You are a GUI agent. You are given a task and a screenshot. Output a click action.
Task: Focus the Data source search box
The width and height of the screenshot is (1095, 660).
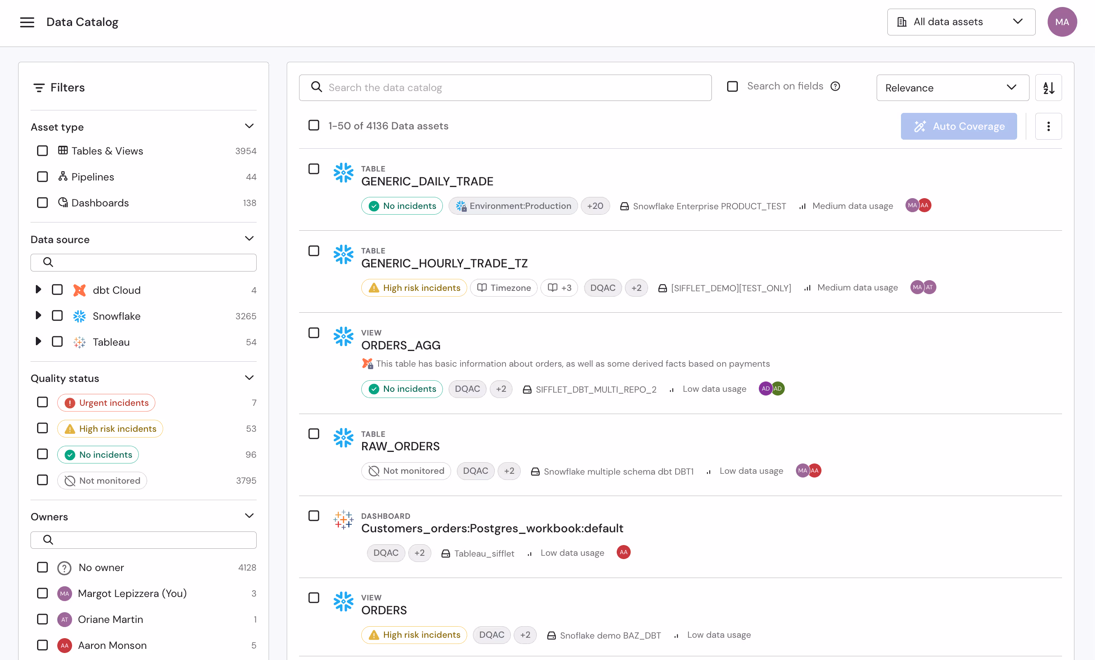click(143, 262)
